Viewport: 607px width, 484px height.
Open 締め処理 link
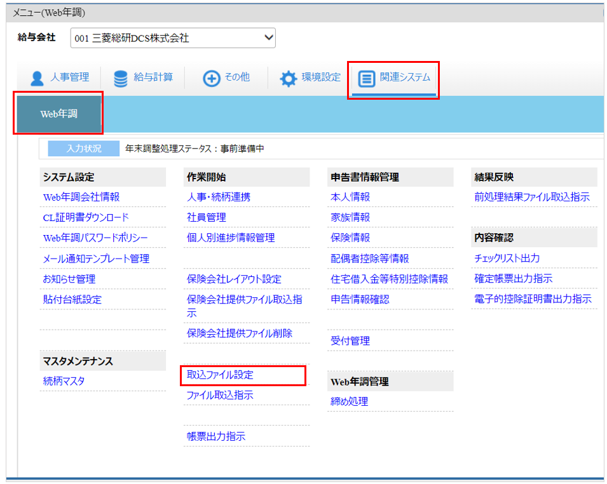349,401
